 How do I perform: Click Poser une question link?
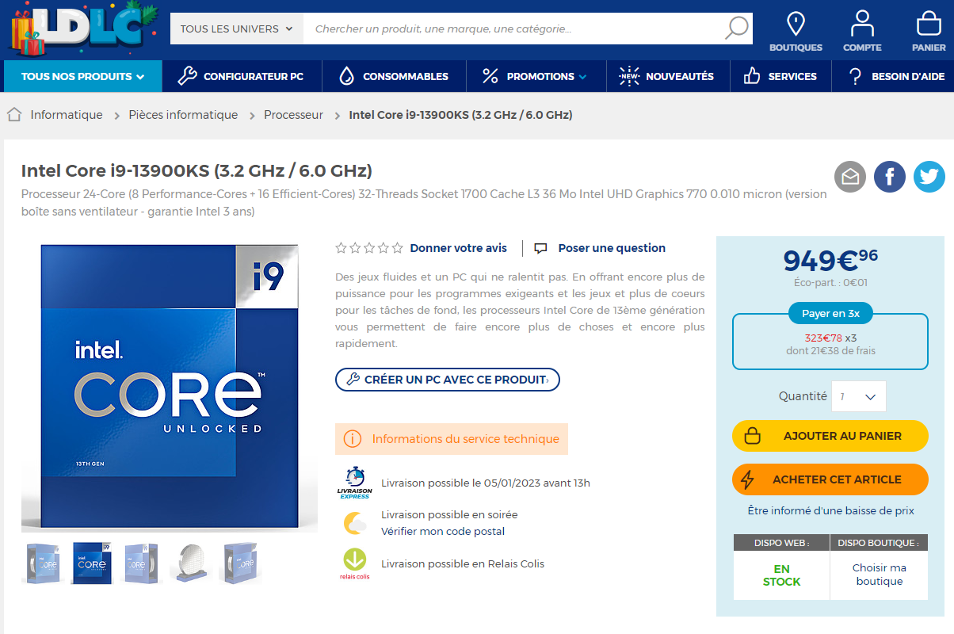coord(612,248)
